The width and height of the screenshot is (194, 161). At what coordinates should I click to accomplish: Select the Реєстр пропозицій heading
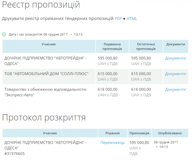click(x=41, y=5)
